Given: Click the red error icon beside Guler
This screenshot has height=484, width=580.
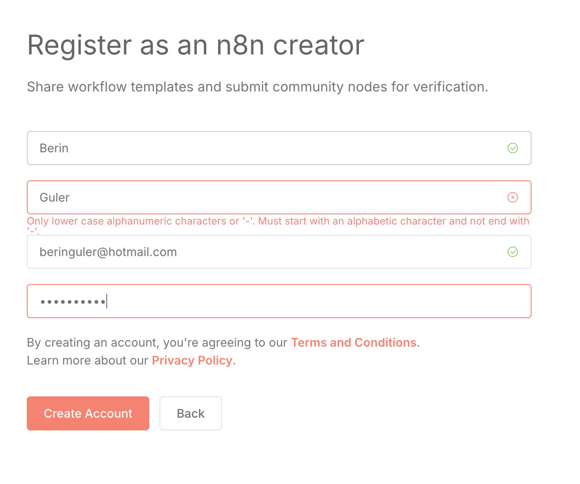Looking at the screenshot, I should pos(513,197).
